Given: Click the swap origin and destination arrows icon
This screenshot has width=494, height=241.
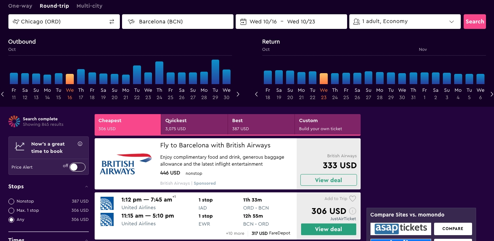Looking at the screenshot, I should point(112,22).
